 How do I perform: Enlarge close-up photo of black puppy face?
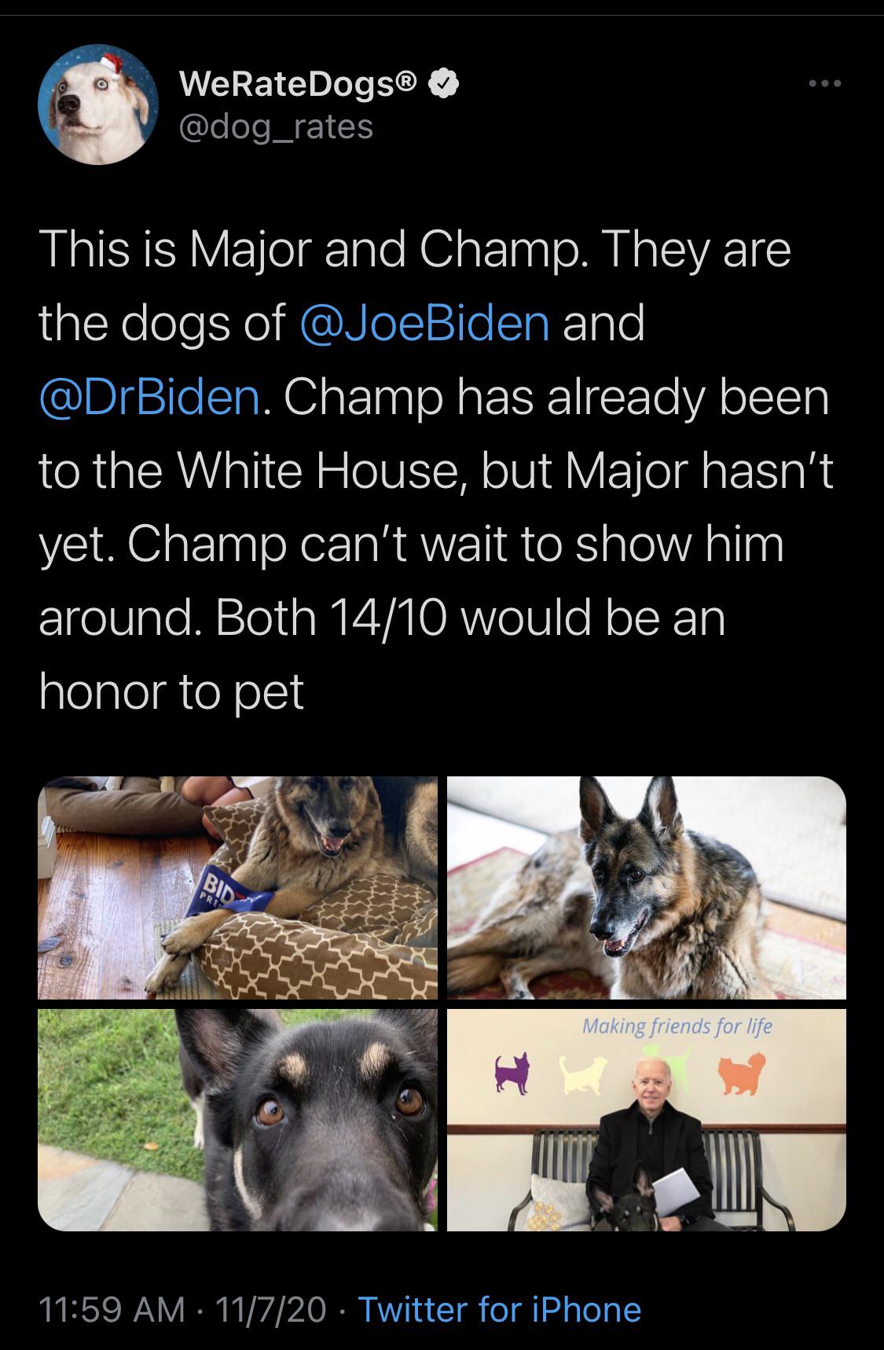click(237, 1120)
